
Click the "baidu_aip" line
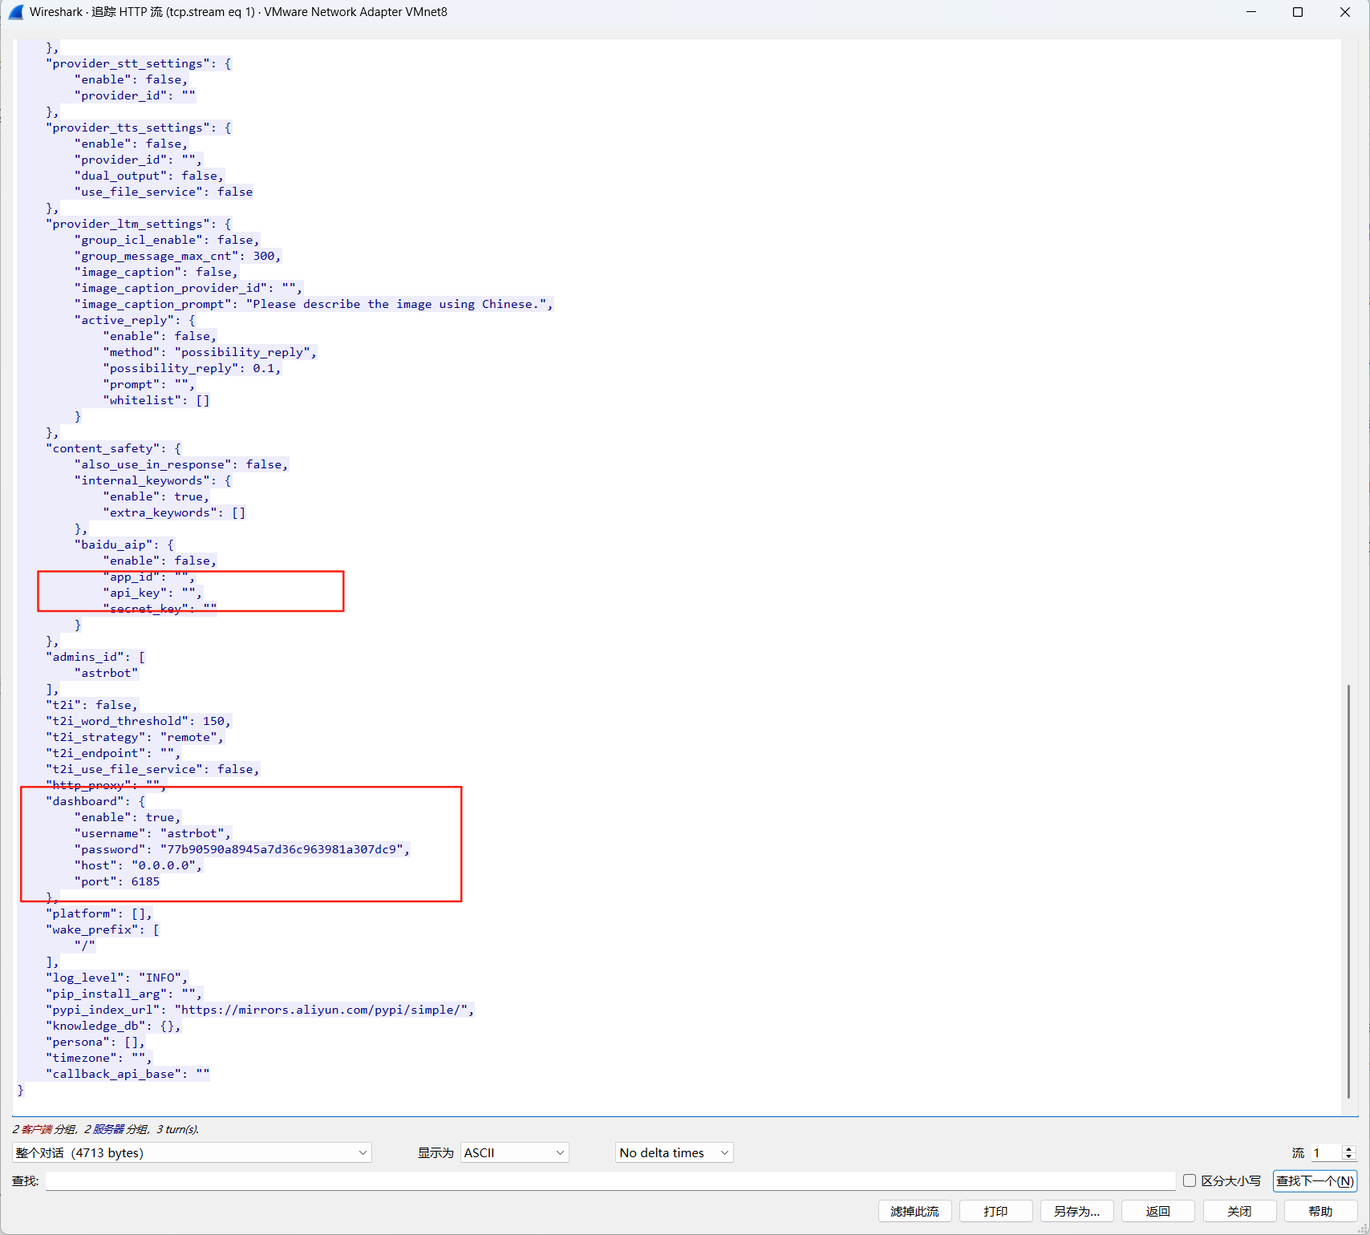[x=124, y=545]
